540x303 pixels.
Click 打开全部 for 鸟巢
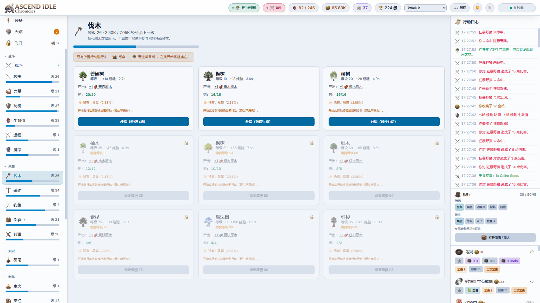(509, 261)
